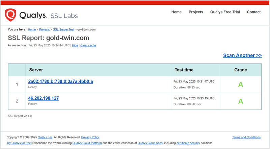Click grade A for IPv6 server row

pos(241,84)
